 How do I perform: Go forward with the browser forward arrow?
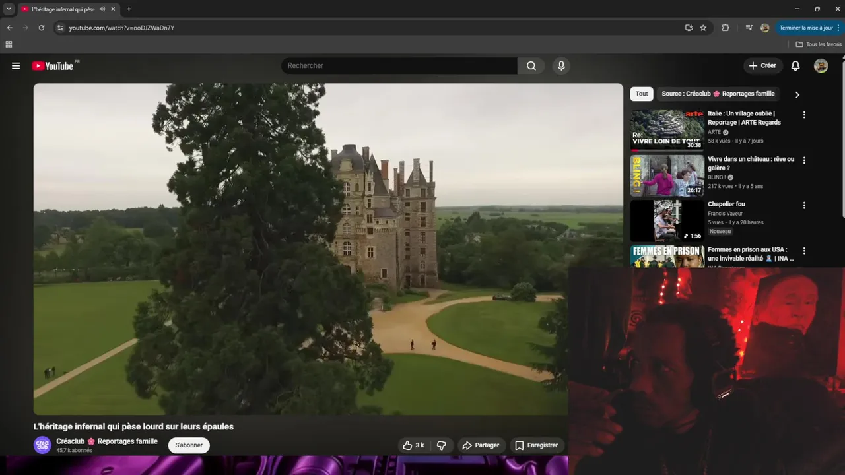(25, 28)
